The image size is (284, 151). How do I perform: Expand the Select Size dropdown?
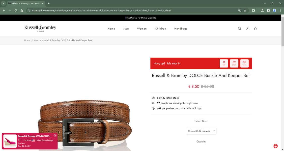coord(201,131)
